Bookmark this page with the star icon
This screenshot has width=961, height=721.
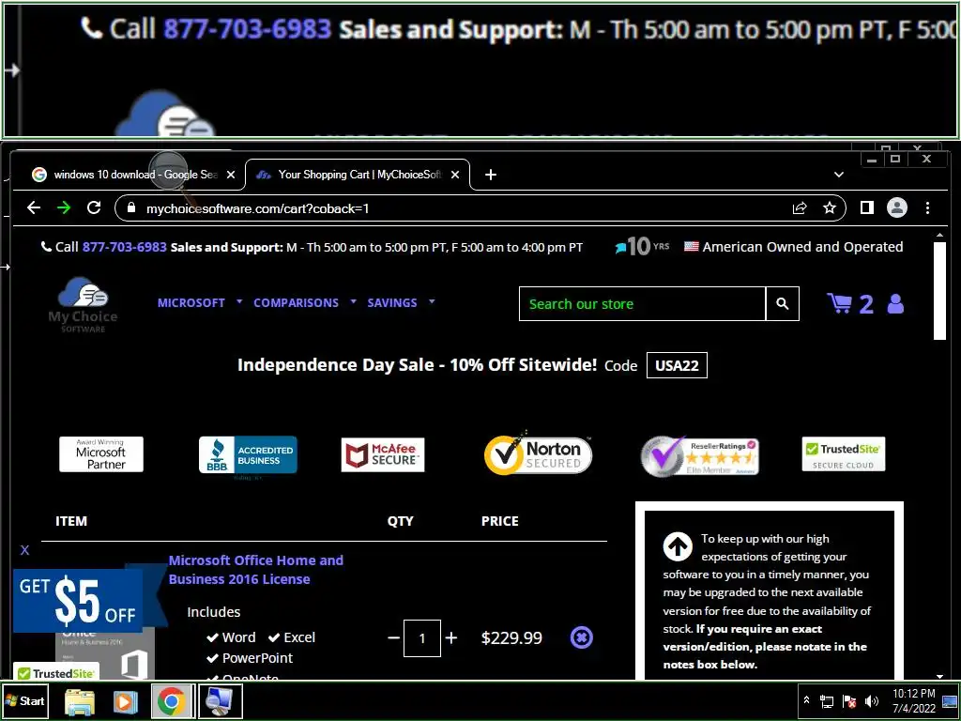coord(830,208)
